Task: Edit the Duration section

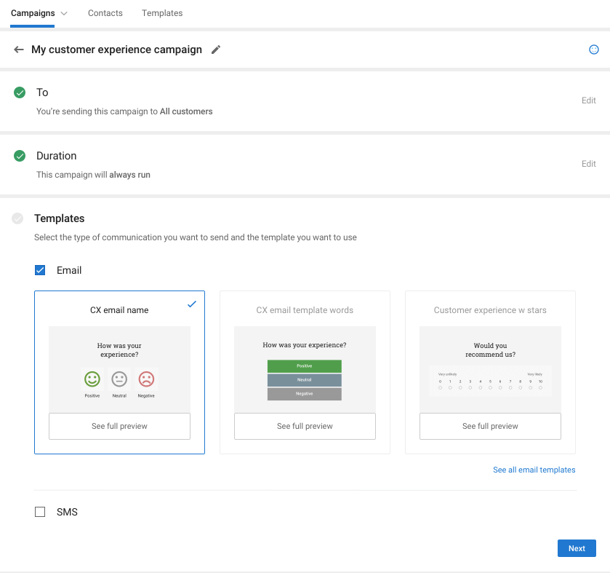Action: (x=588, y=164)
